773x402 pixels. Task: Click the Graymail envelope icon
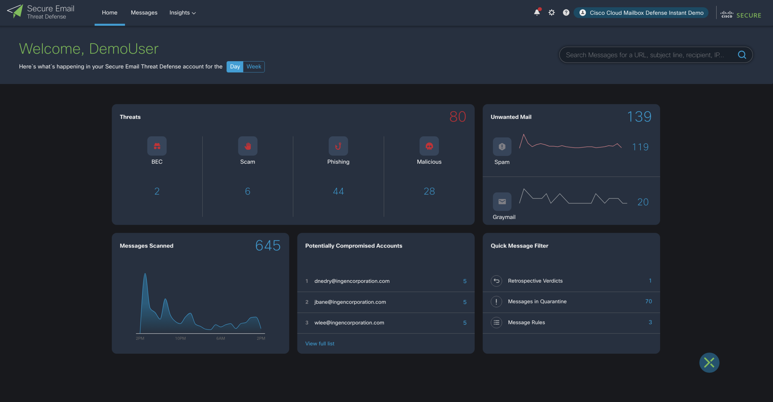(x=502, y=202)
